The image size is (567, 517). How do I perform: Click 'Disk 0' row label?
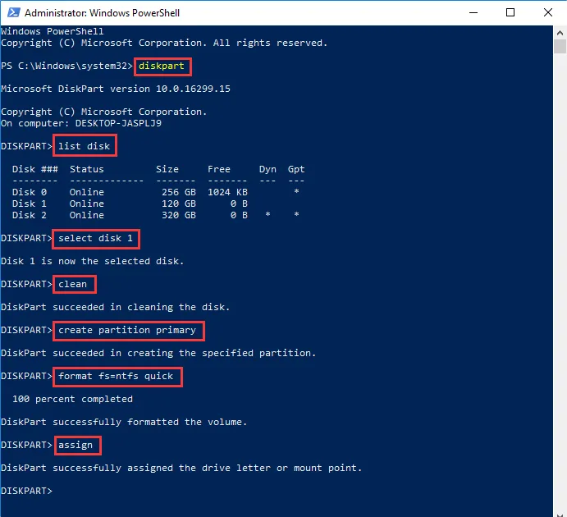30,192
